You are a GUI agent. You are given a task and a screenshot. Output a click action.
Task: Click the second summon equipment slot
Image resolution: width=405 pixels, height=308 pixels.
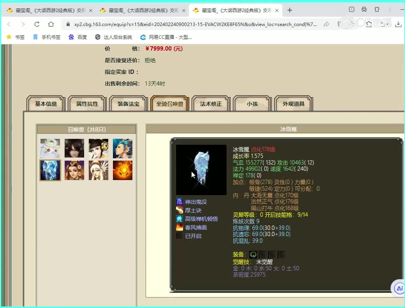coord(262,255)
